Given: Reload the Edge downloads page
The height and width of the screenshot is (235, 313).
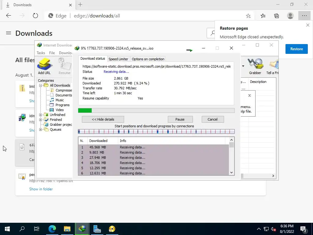Looking at the screenshot, I should (35, 16).
